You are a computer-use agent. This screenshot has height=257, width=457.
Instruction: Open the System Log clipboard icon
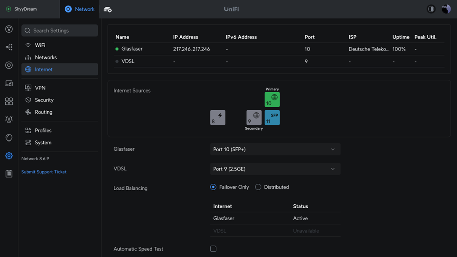pos(9,174)
